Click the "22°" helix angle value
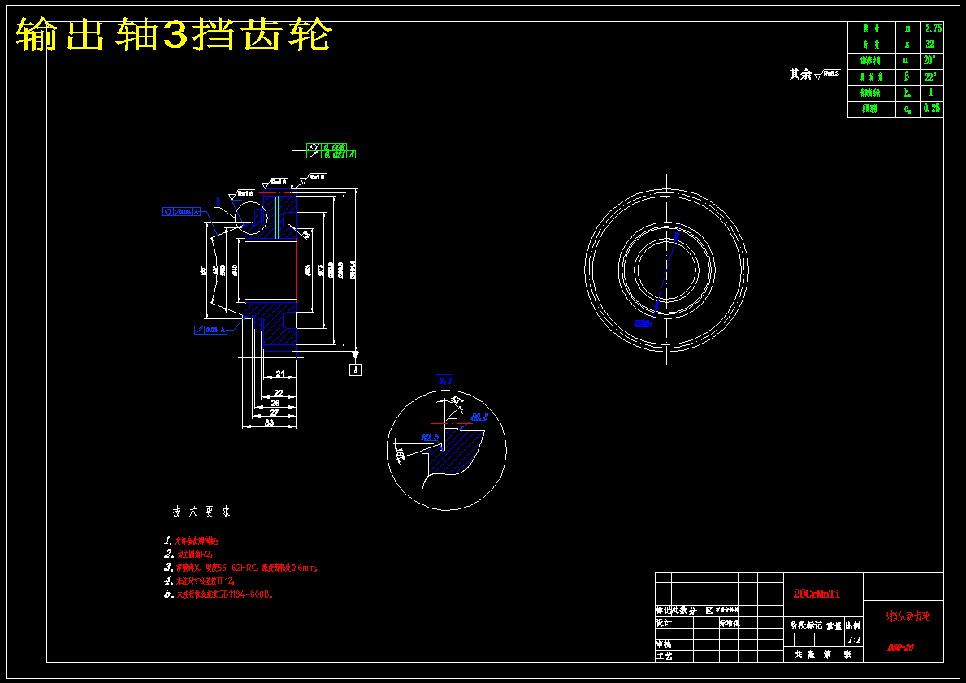Image resolution: width=966 pixels, height=683 pixels. [932, 77]
